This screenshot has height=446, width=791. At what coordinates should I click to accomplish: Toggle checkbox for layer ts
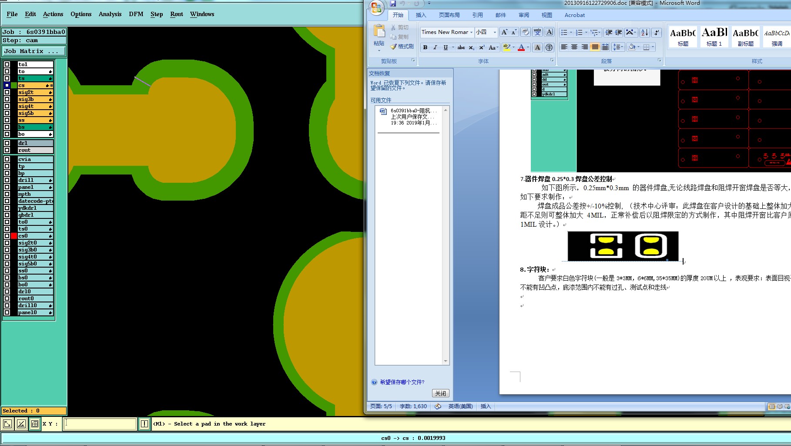click(7, 78)
